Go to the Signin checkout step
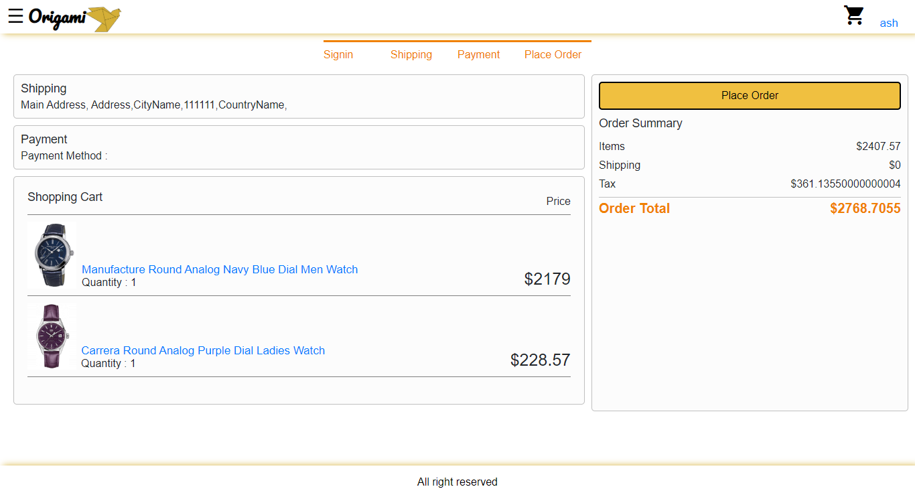 [x=338, y=55]
